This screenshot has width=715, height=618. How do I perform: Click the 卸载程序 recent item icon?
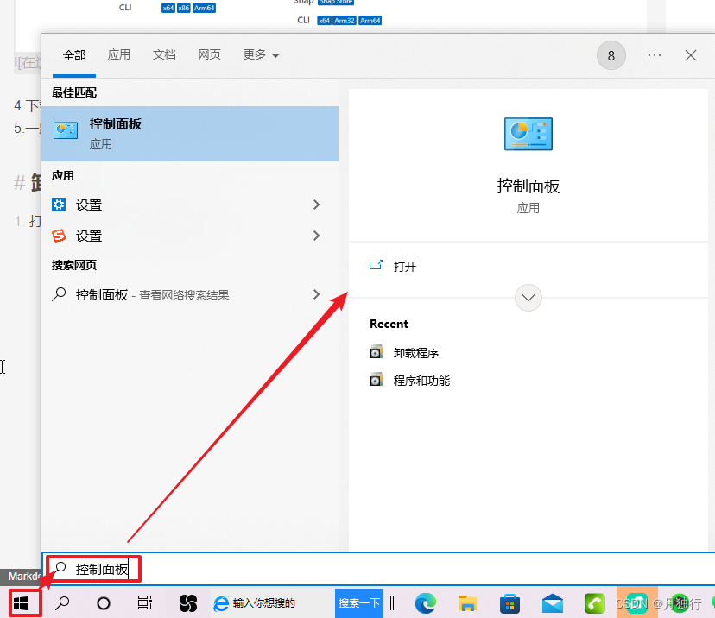click(x=376, y=352)
